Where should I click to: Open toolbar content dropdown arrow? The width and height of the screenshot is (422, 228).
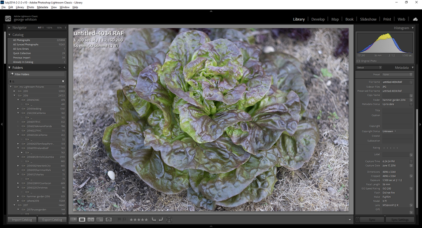tap(350, 220)
